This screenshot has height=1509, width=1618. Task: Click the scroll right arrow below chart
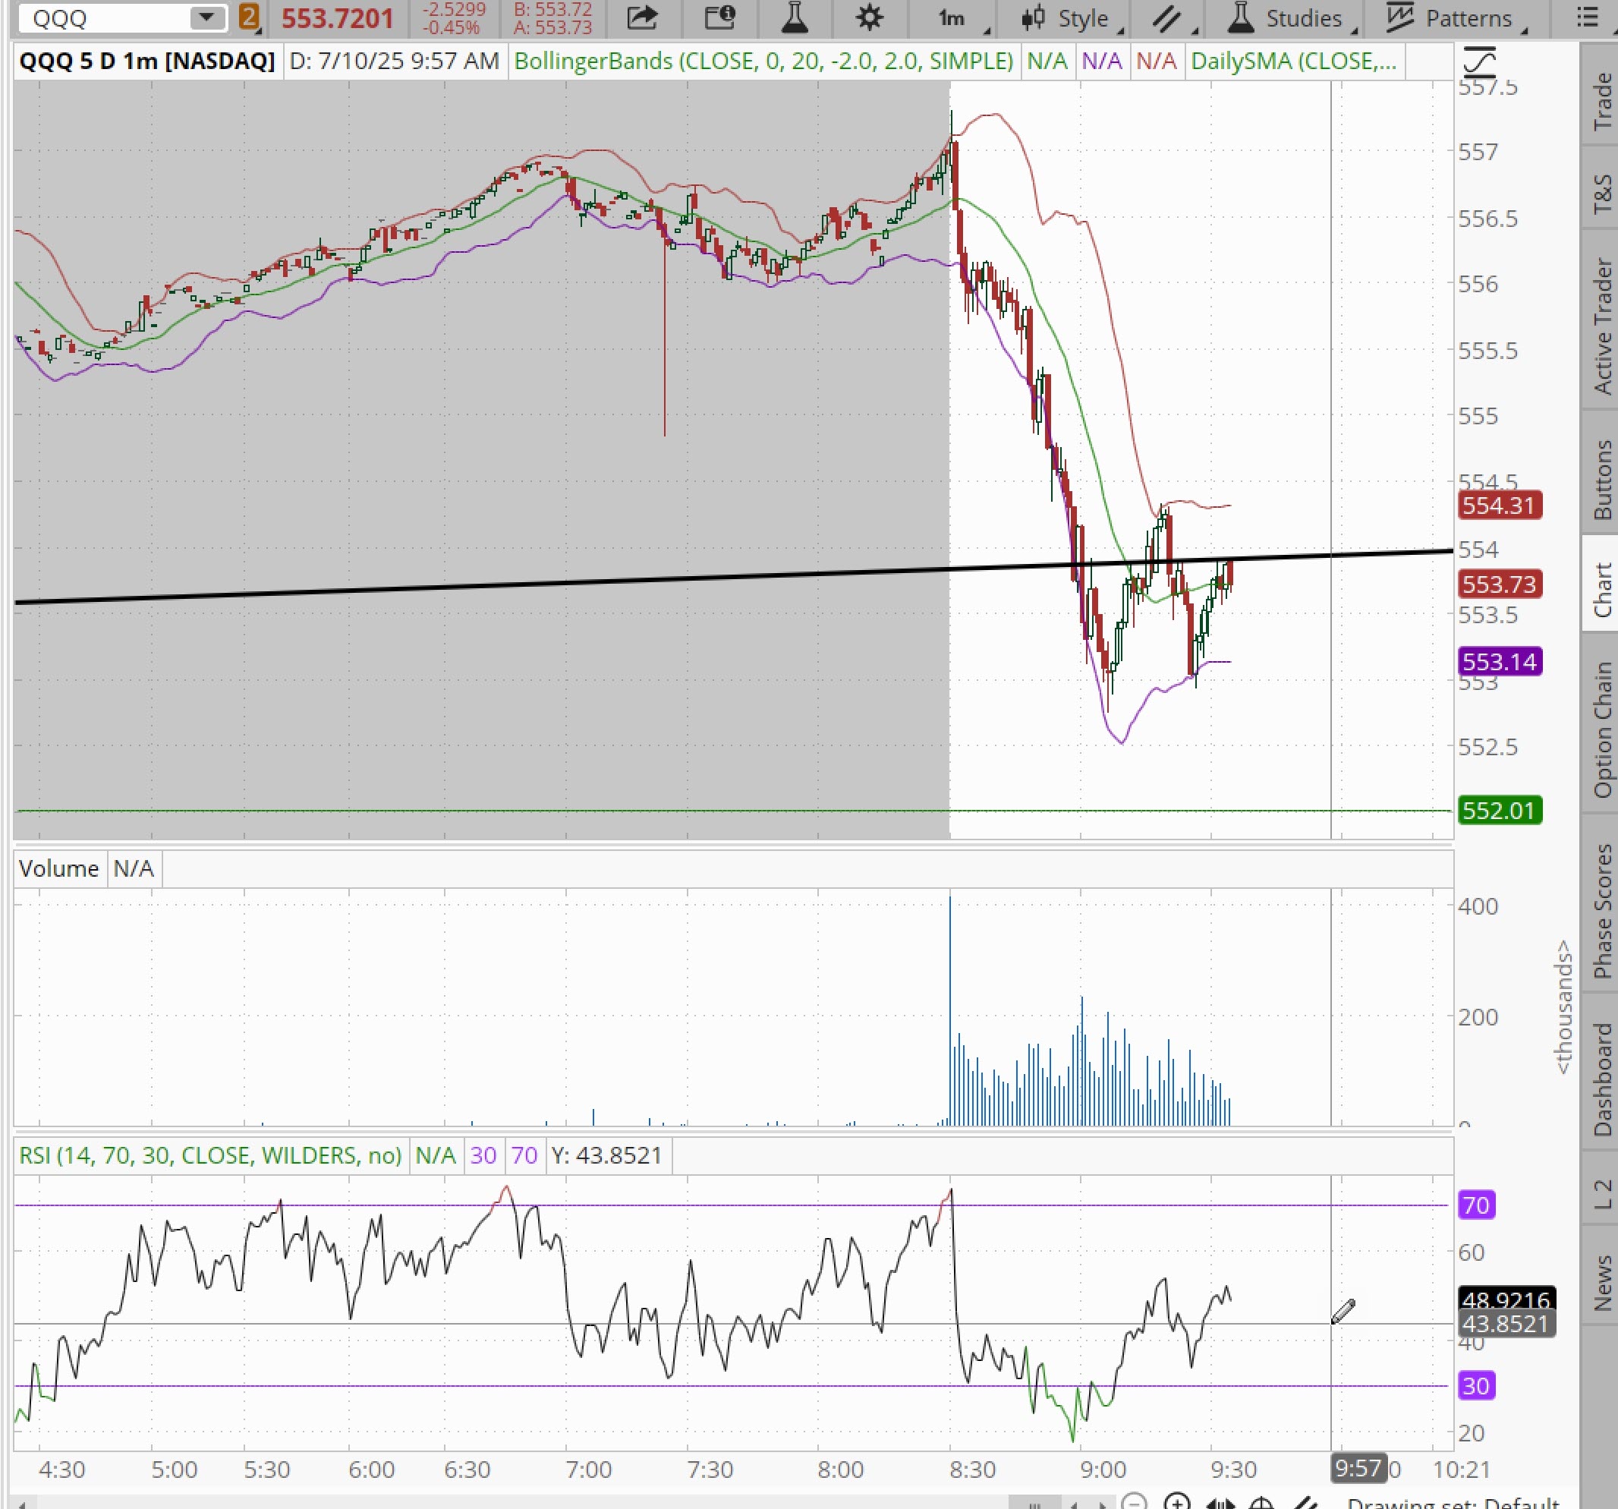[x=1103, y=1503]
